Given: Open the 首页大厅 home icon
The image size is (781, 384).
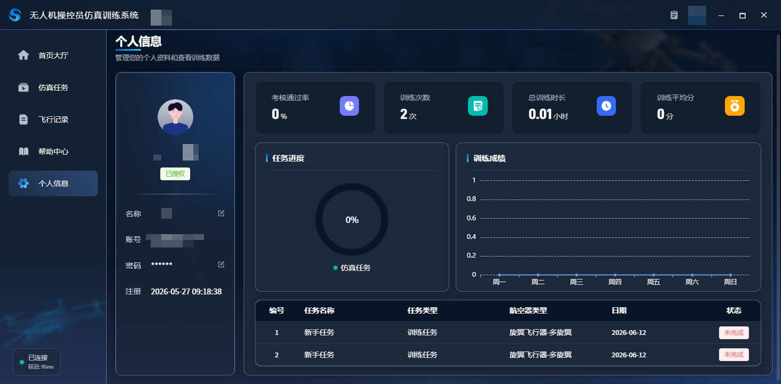Looking at the screenshot, I should tap(24, 55).
